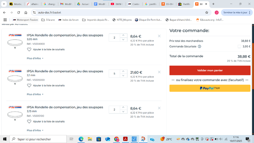The image size is (254, 143).
Task: Open the À la une bookmarks folder
Action: (x=48, y=20)
